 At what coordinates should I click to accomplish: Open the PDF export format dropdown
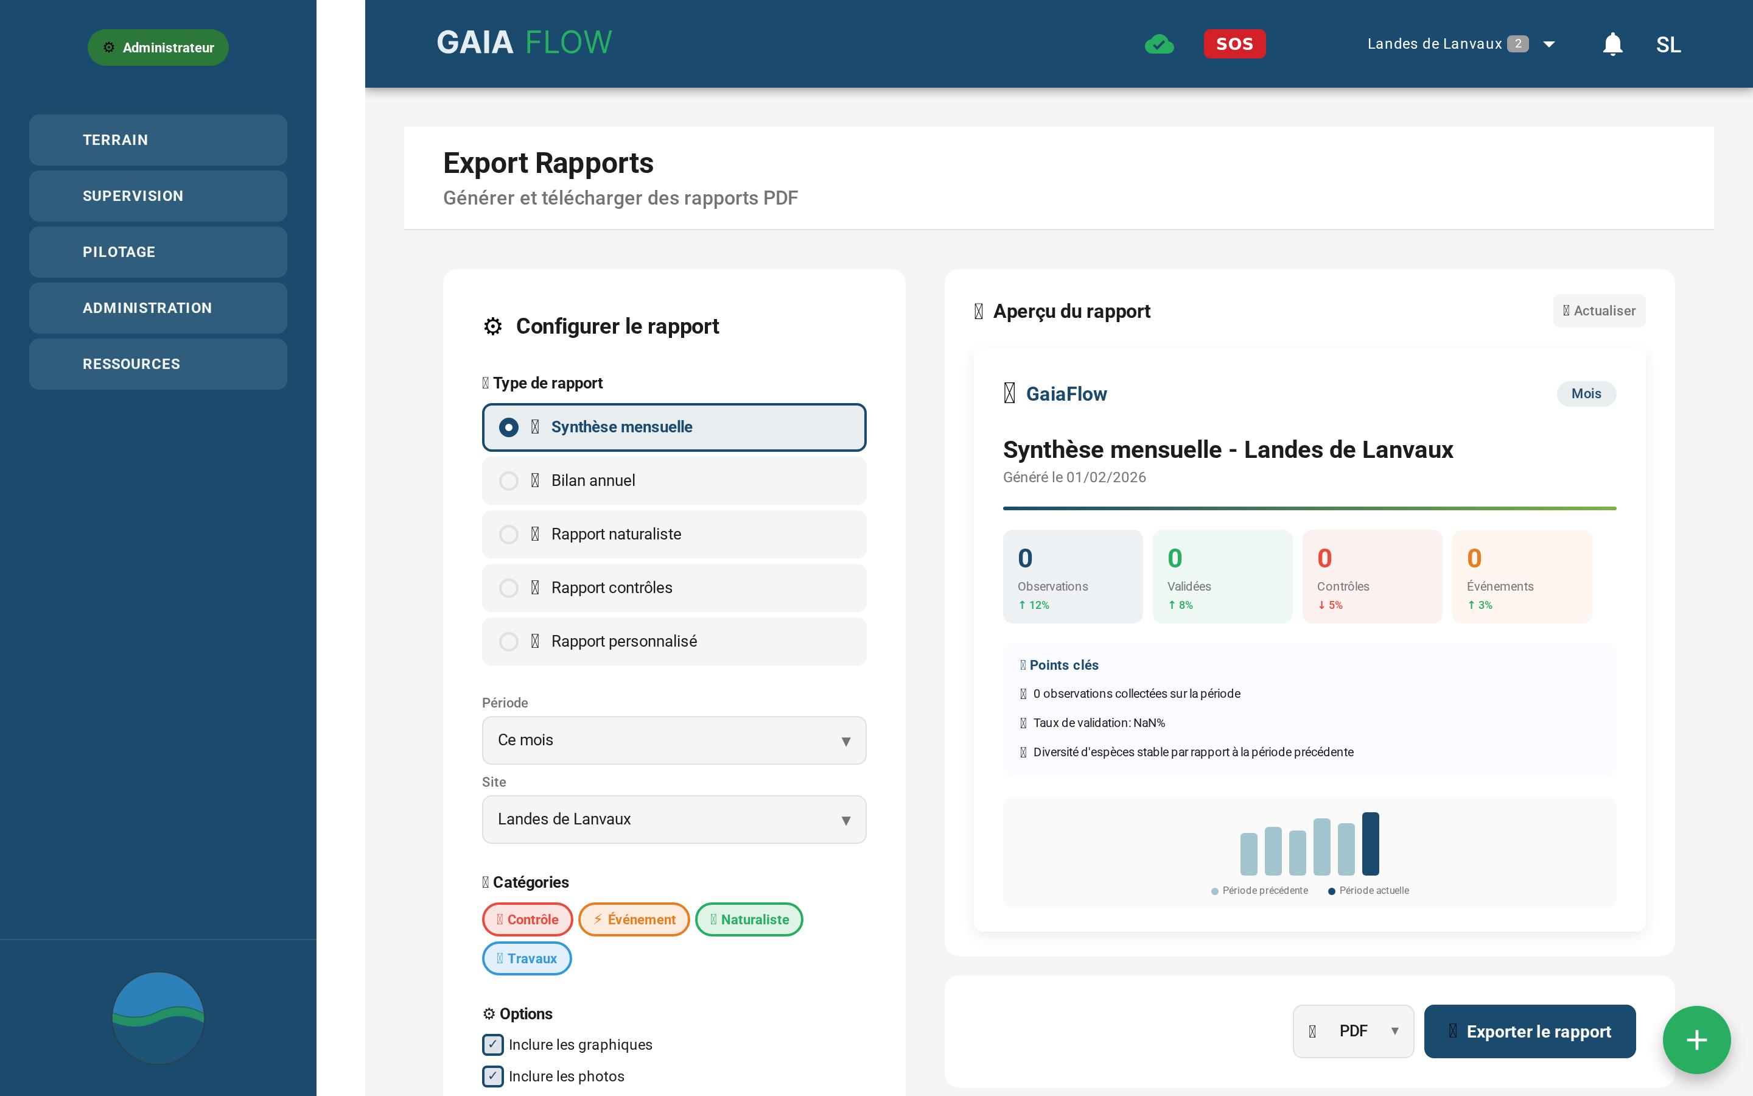click(1352, 1031)
